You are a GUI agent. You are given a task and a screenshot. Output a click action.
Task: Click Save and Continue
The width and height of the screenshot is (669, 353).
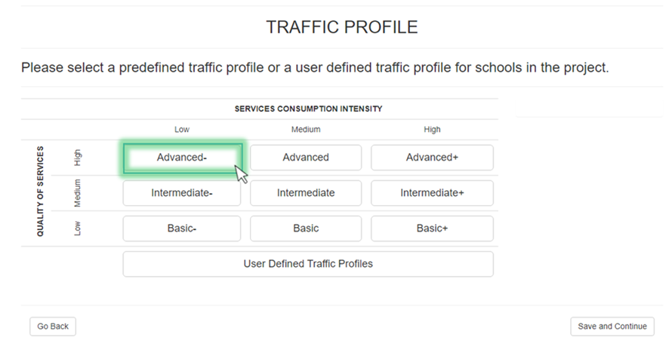pos(612,327)
